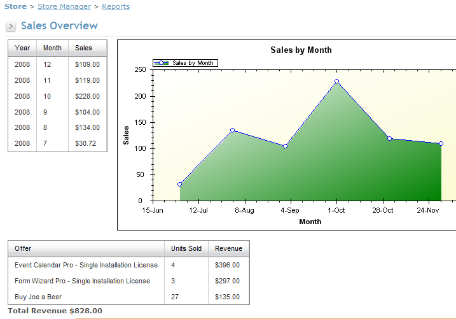
Task: Click the Store breadcrumb text
Action: (16, 6)
